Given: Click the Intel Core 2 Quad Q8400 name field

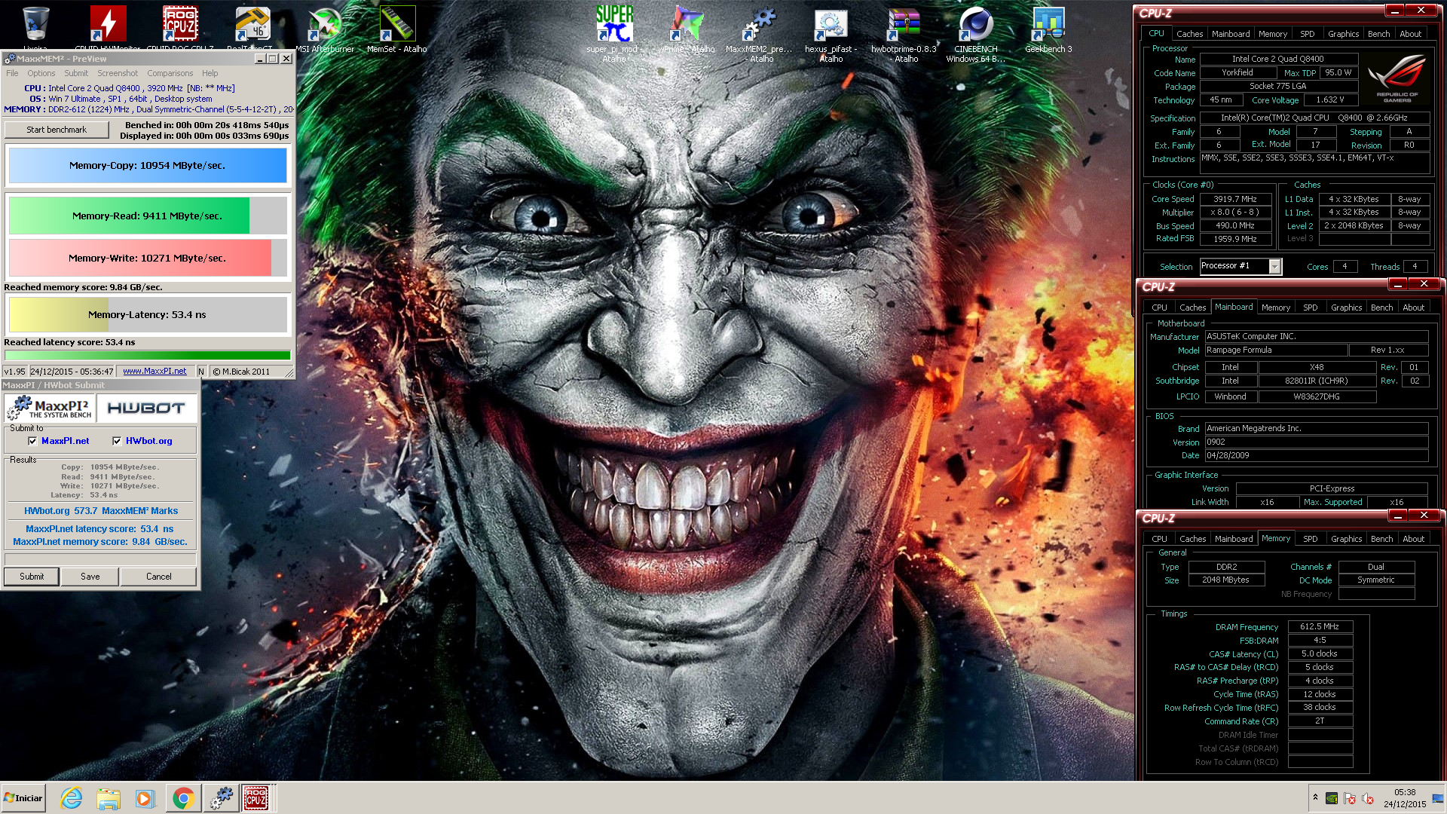Looking at the screenshot, I should click(1277, 59).
